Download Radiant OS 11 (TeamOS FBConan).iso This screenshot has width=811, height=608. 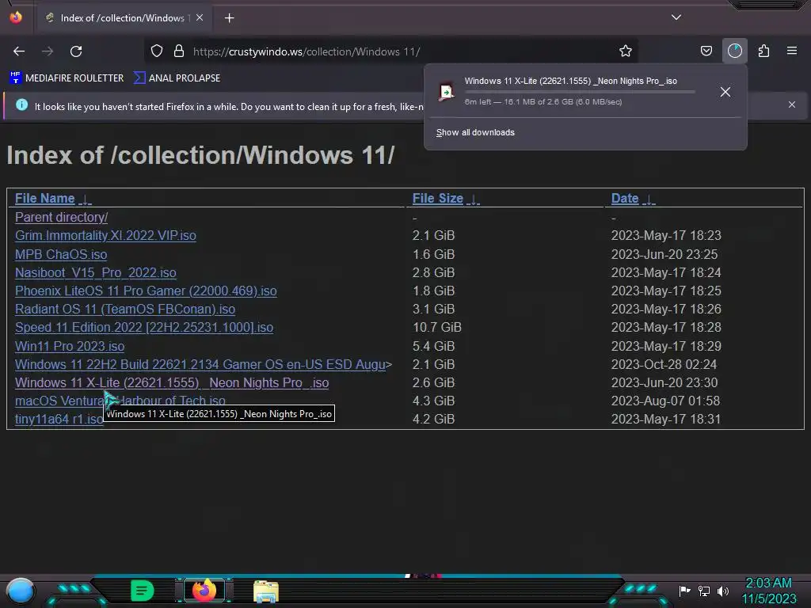point(125,310)
